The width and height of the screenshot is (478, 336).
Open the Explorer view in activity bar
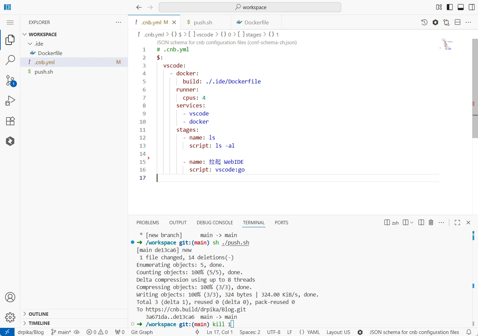(10, 40)
